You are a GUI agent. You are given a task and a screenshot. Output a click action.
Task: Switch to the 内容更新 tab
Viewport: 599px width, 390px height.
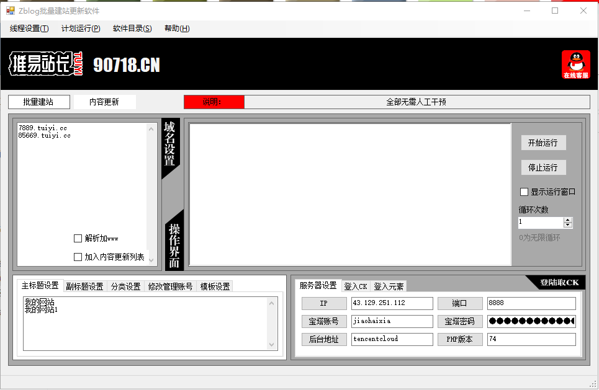[x=104, y=102]
